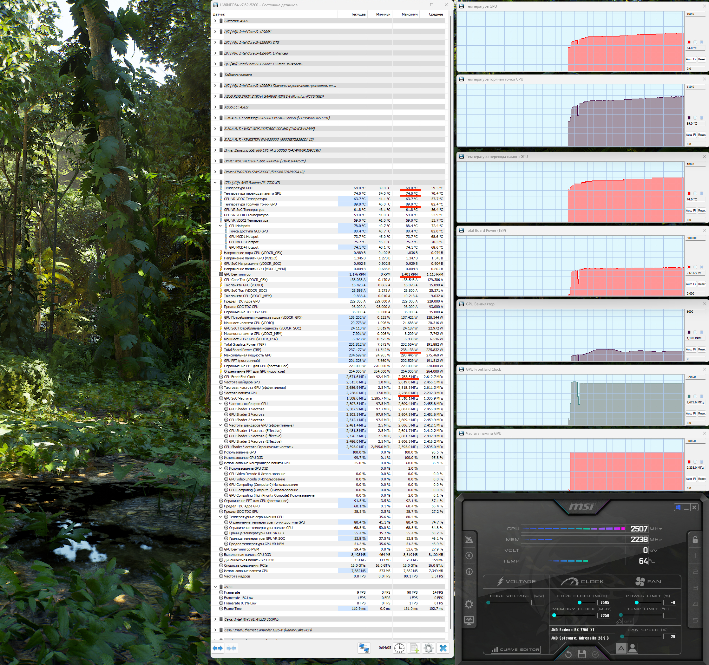Toggle the fan auto mode A button
This screenshot has width=709, height=665.
click(x=621, y=648)
